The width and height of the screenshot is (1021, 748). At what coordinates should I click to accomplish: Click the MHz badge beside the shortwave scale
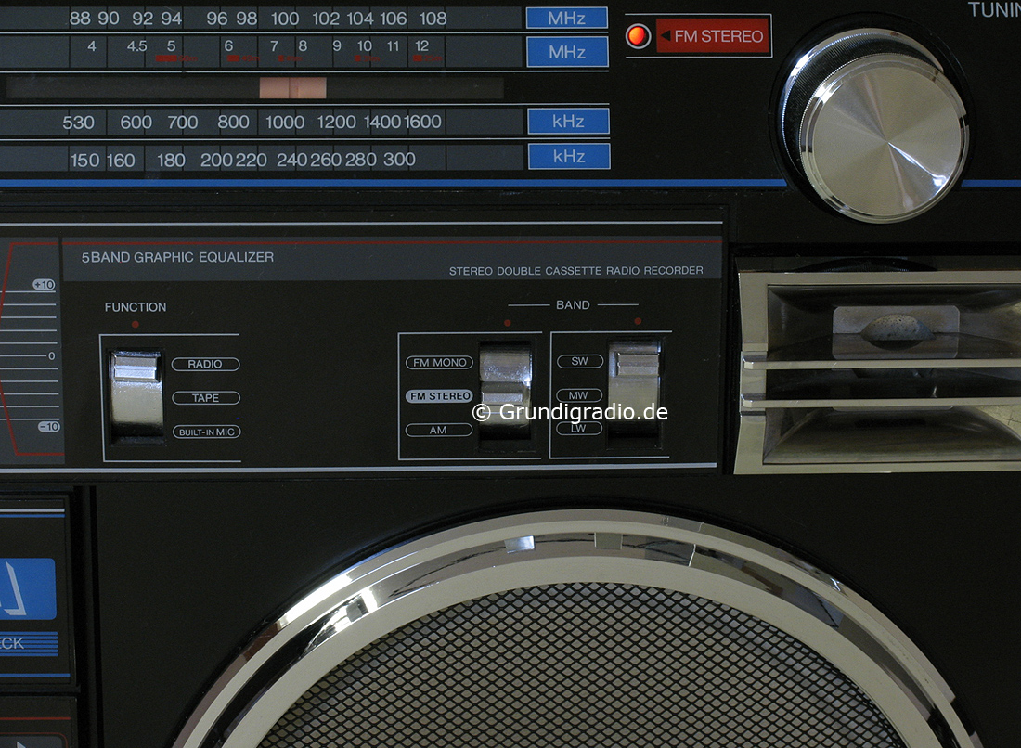point(567,52)
